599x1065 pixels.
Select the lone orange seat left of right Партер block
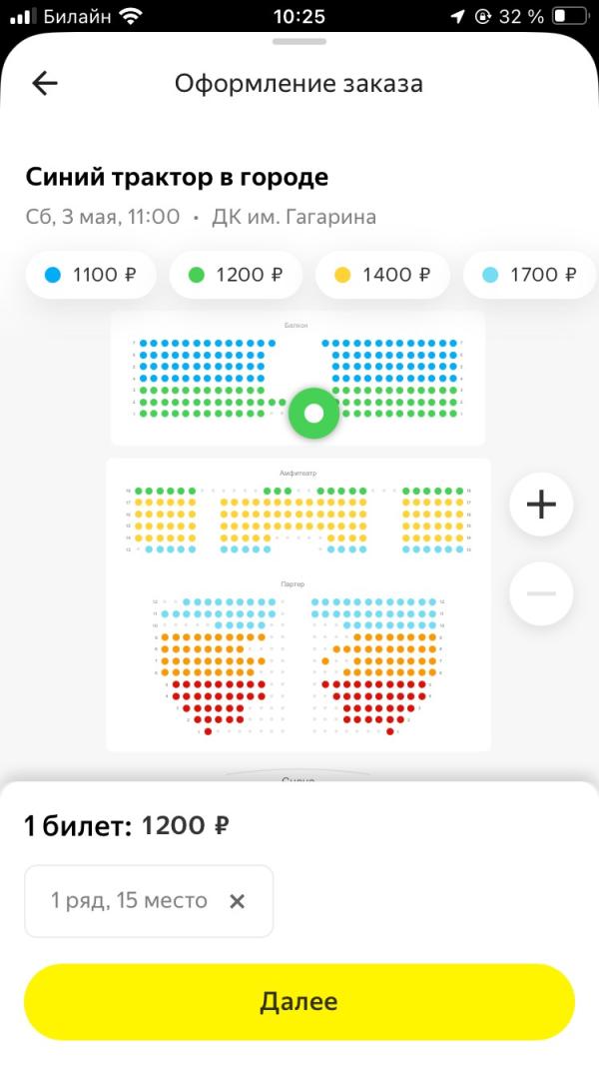click(325, 660)
